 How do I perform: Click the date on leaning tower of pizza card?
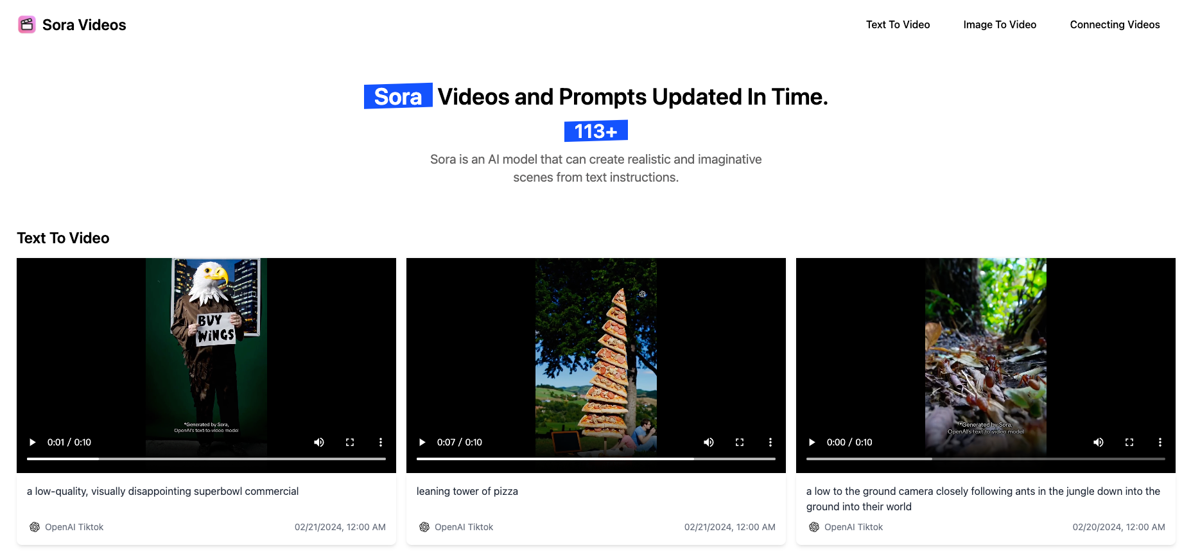(x=730, y=527)
